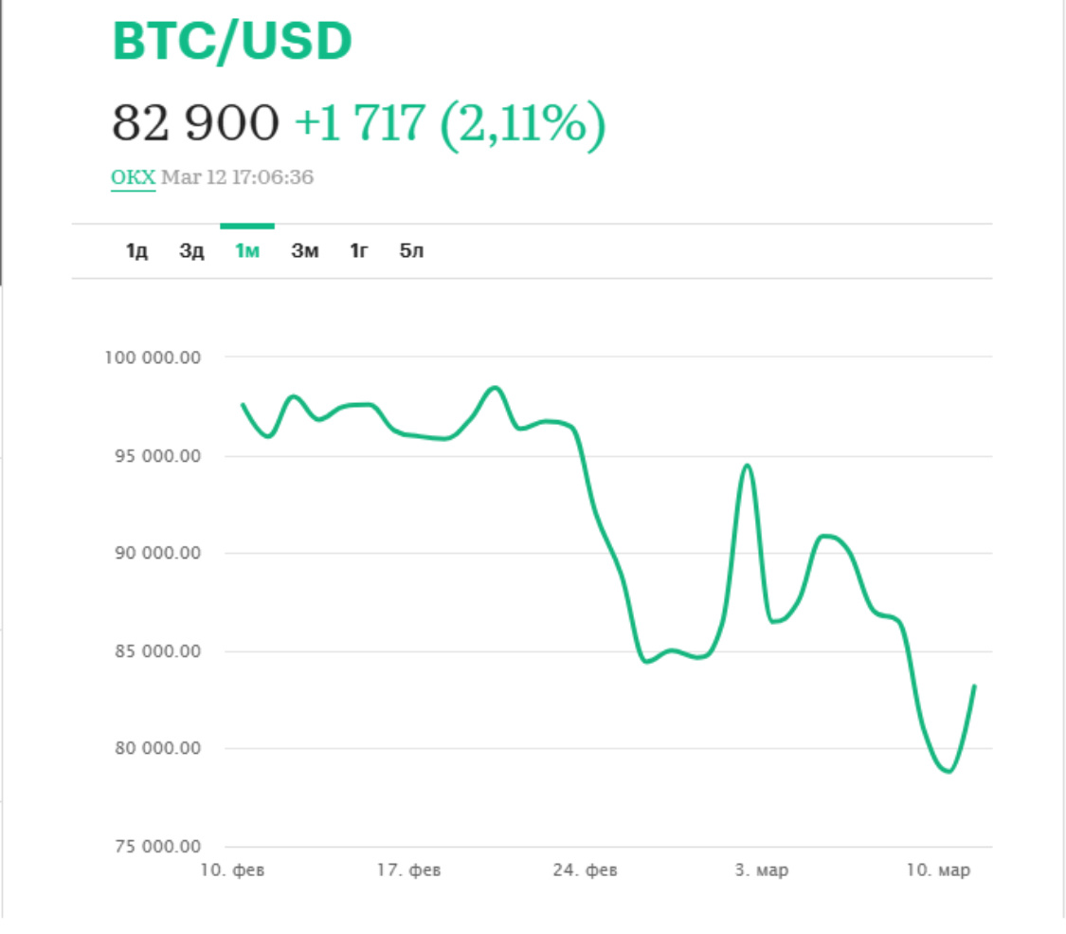
Task: Click the current price 82 900
Action: 195,122
